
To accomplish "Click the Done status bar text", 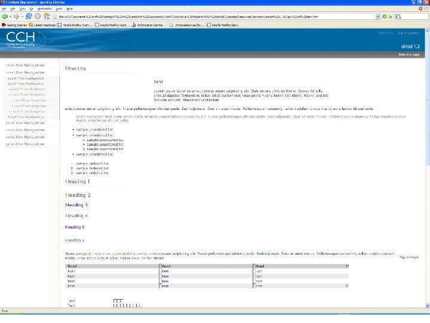I will [5, 310].
